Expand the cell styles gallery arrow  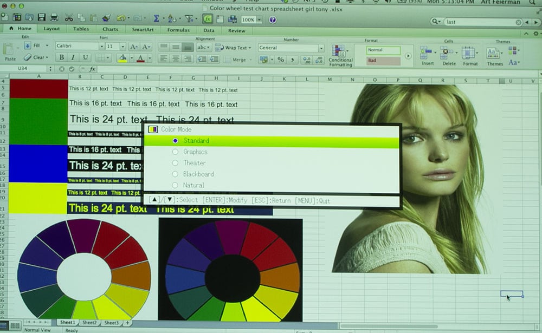(408, 56)
